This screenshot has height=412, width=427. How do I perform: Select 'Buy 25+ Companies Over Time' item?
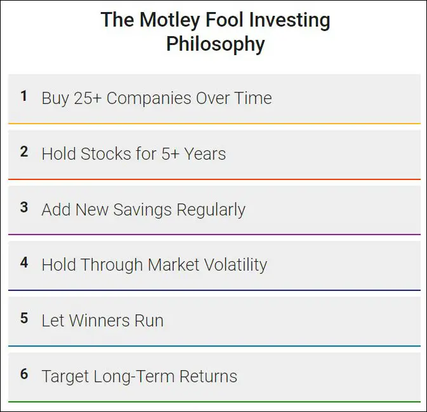coord(156,98)
